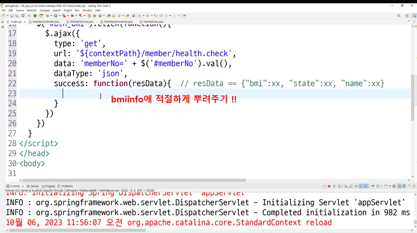This screenshot has width=417, height=233.
Task: Open the Problems view tab
Action: (65, 186)
